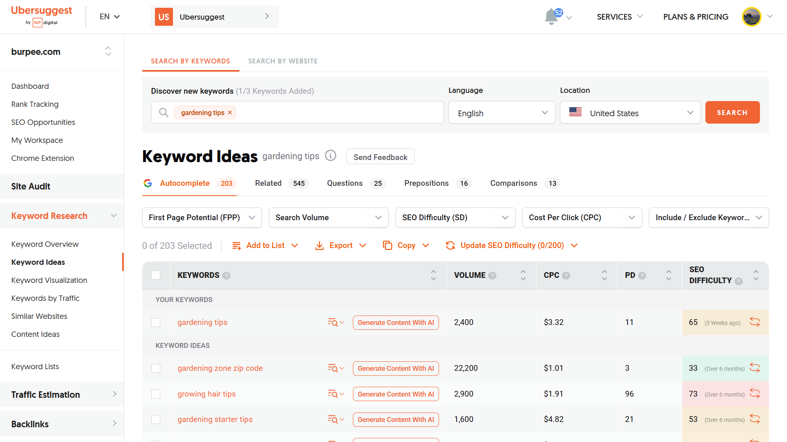787x442 pixels.
Task: Open the SEO Difficulty (SD) filter
Action: 455,217
